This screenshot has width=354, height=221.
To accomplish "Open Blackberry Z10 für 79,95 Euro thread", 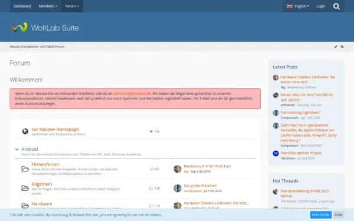I will coord(208,166).
